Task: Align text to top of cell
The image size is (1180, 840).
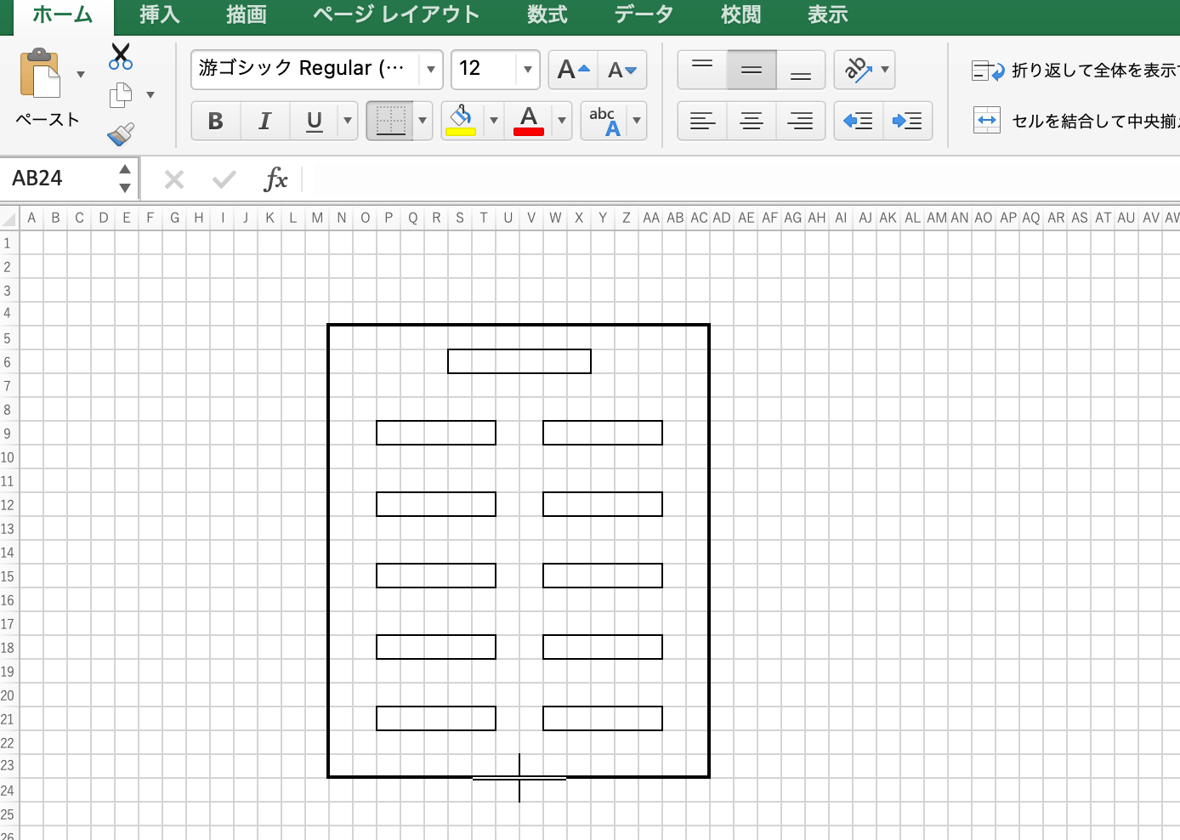Action: (702, 70)
